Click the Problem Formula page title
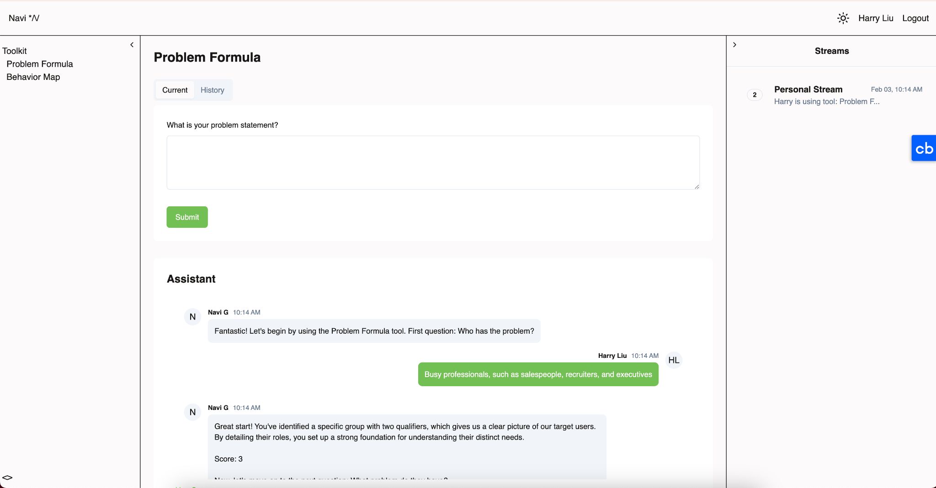The width and height of the screenshot is (936, 488). (x=207, y=58)
